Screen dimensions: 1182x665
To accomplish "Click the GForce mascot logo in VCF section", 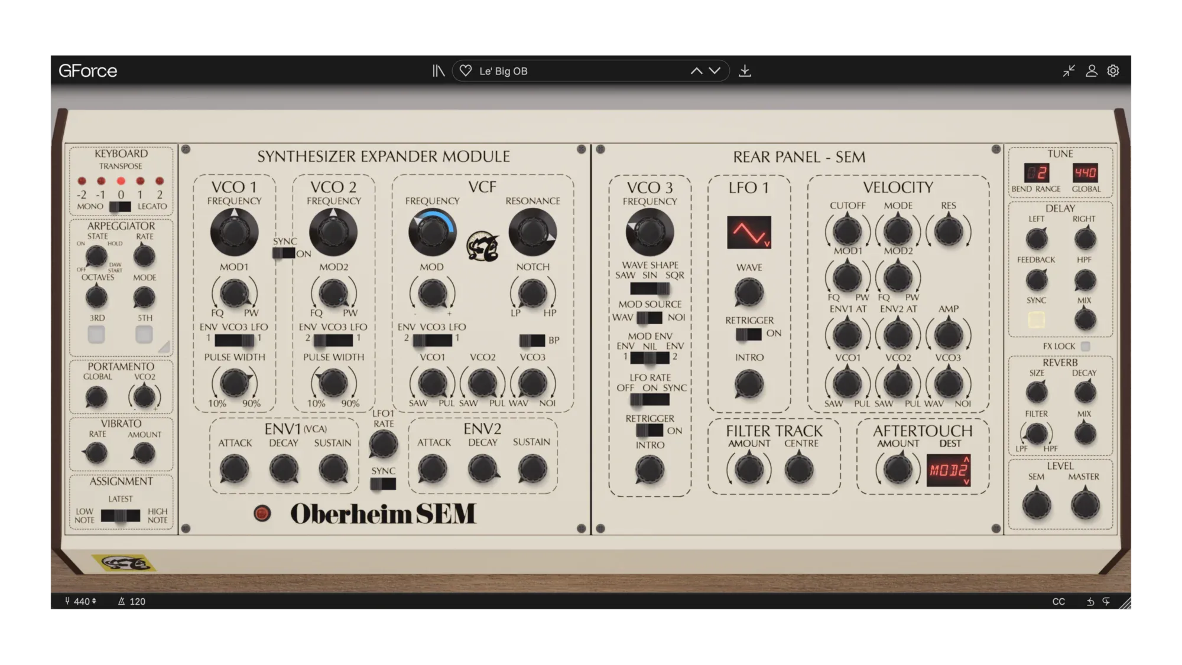I will pyautogui.click(x=482, y=246).
